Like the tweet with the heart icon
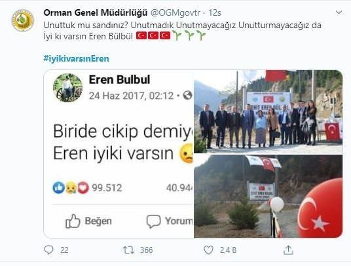351x266 pixels. (208, 250)
